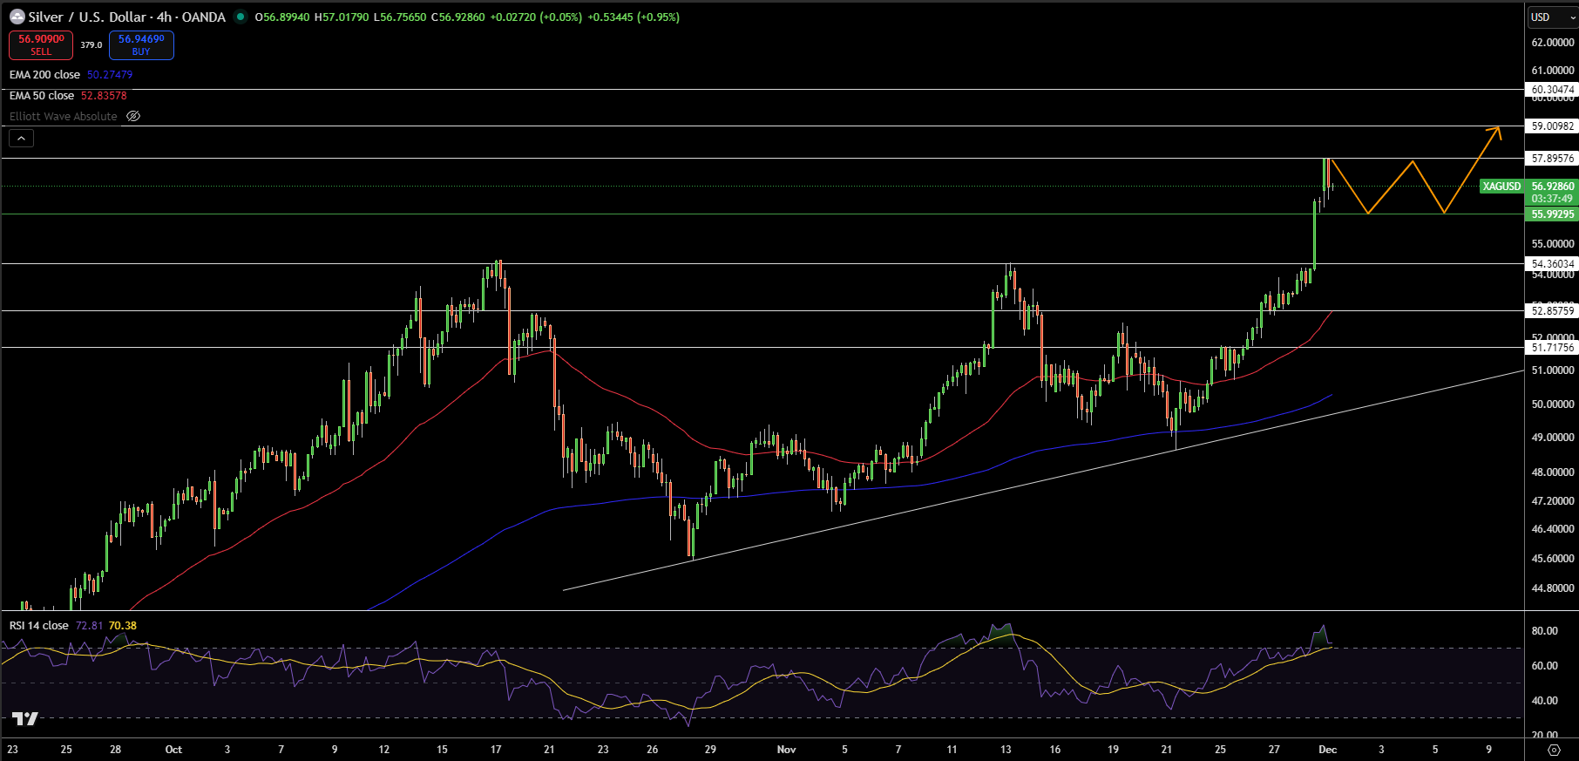Click the Silver symbol logo icon

click(17, 17)
